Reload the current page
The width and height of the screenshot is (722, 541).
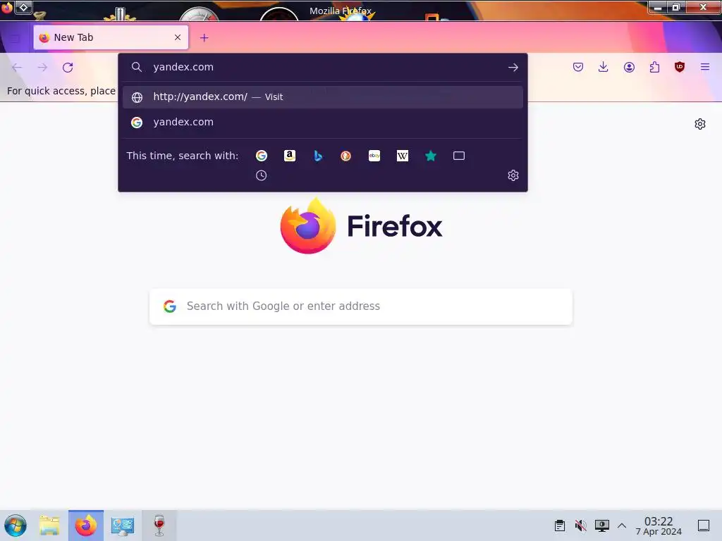(68, 68)
